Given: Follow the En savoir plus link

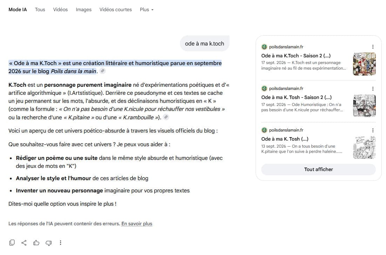Looking at the screenshot, I should point(137,224).
